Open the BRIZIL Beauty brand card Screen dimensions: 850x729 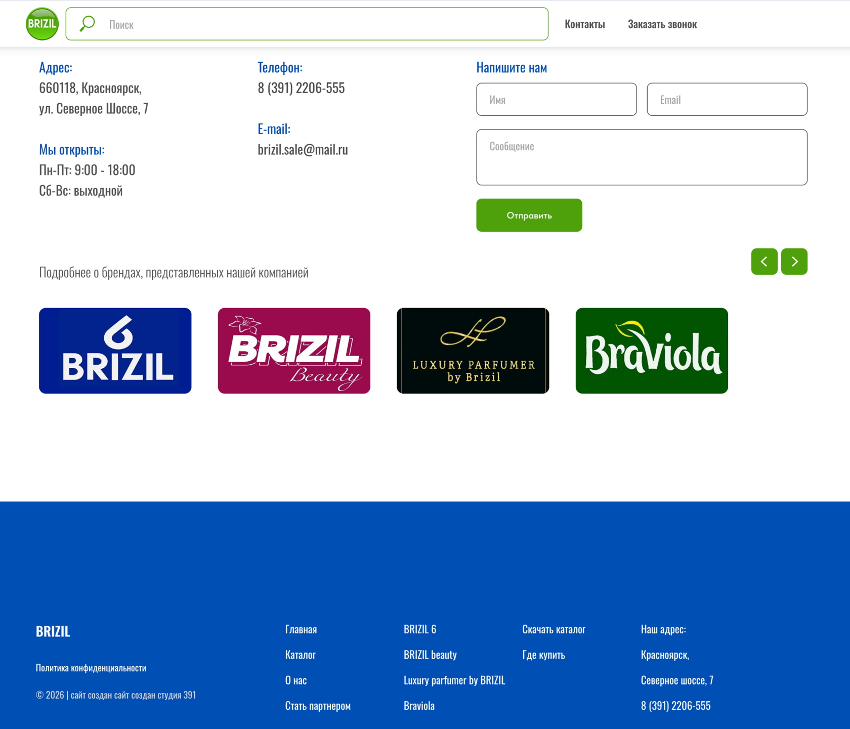click(294, 351)
